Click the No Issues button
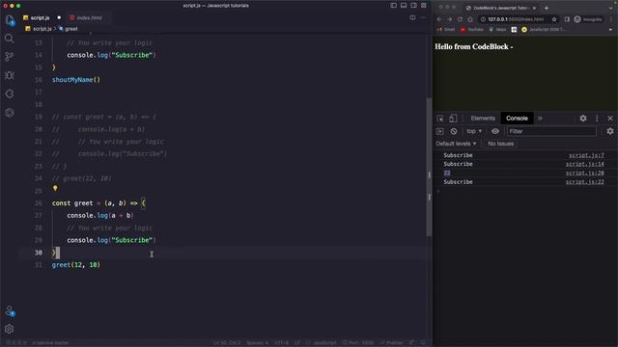Viewport: 618px width, 347px height. tap(500, 144)
